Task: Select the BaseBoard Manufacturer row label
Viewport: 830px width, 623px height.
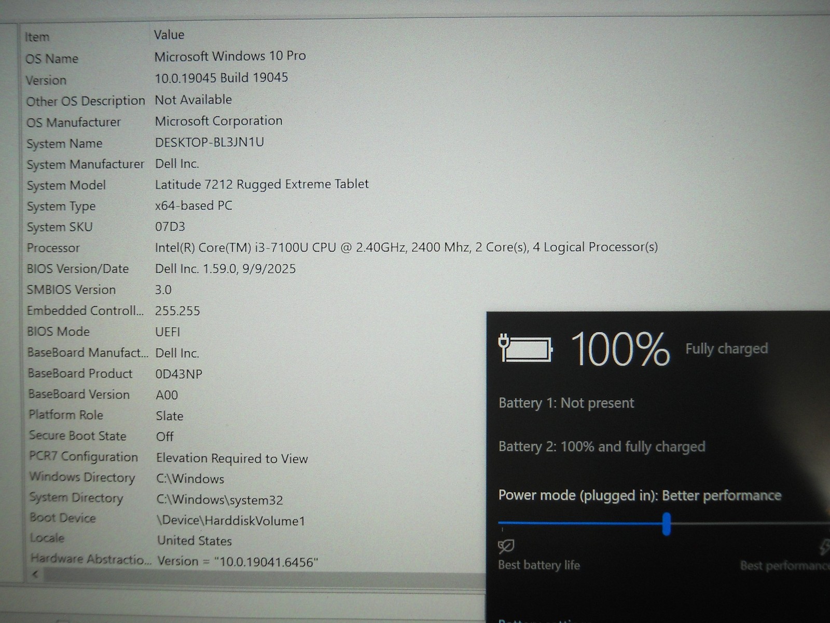Action: coord(88,353)
